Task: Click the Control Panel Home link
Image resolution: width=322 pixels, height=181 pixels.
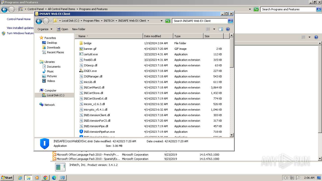Action: pos(19,19)
